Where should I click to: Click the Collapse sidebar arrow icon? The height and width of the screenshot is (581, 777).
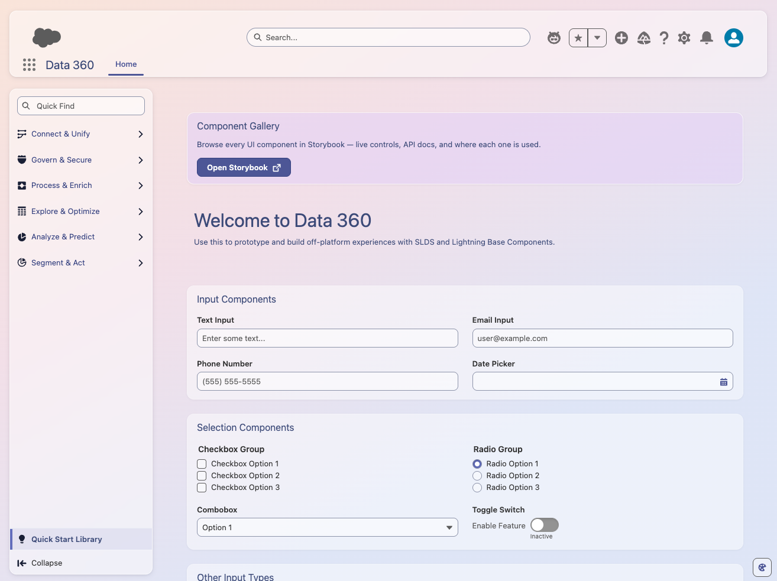[x=22, y=563]
